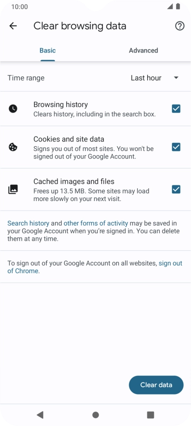This screenshot has height=426, width=191.
Task: Tap the Browsing history row title
Action: (60, 105)
